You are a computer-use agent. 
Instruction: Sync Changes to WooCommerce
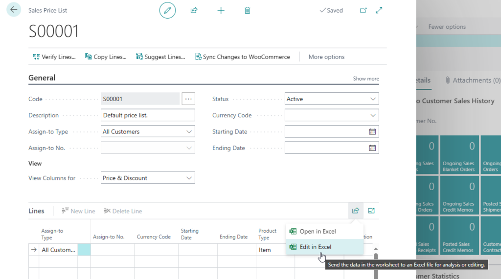point(243,57)
